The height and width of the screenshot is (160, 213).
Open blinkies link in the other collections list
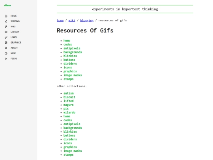point(70,132)
